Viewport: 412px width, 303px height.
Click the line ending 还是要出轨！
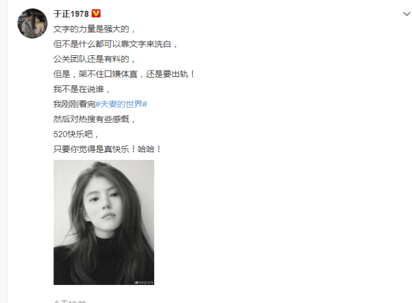124,74
